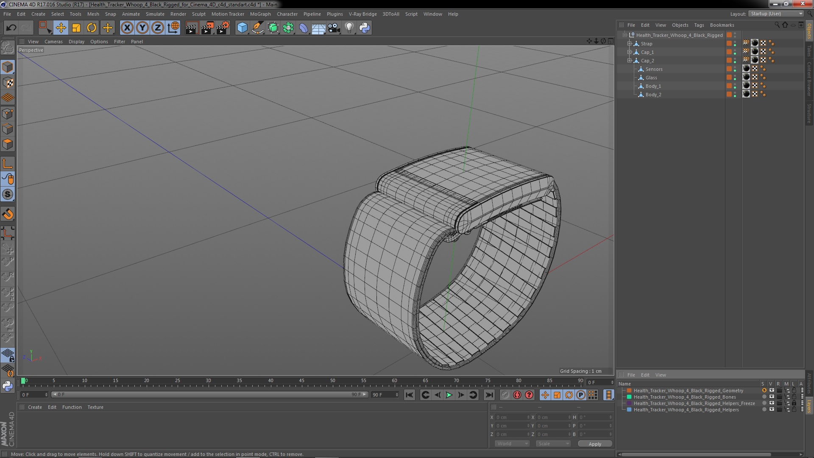This screenshot has width=814, height=458.
Task: Open the Simulate menu
Action: coord(155,14)
